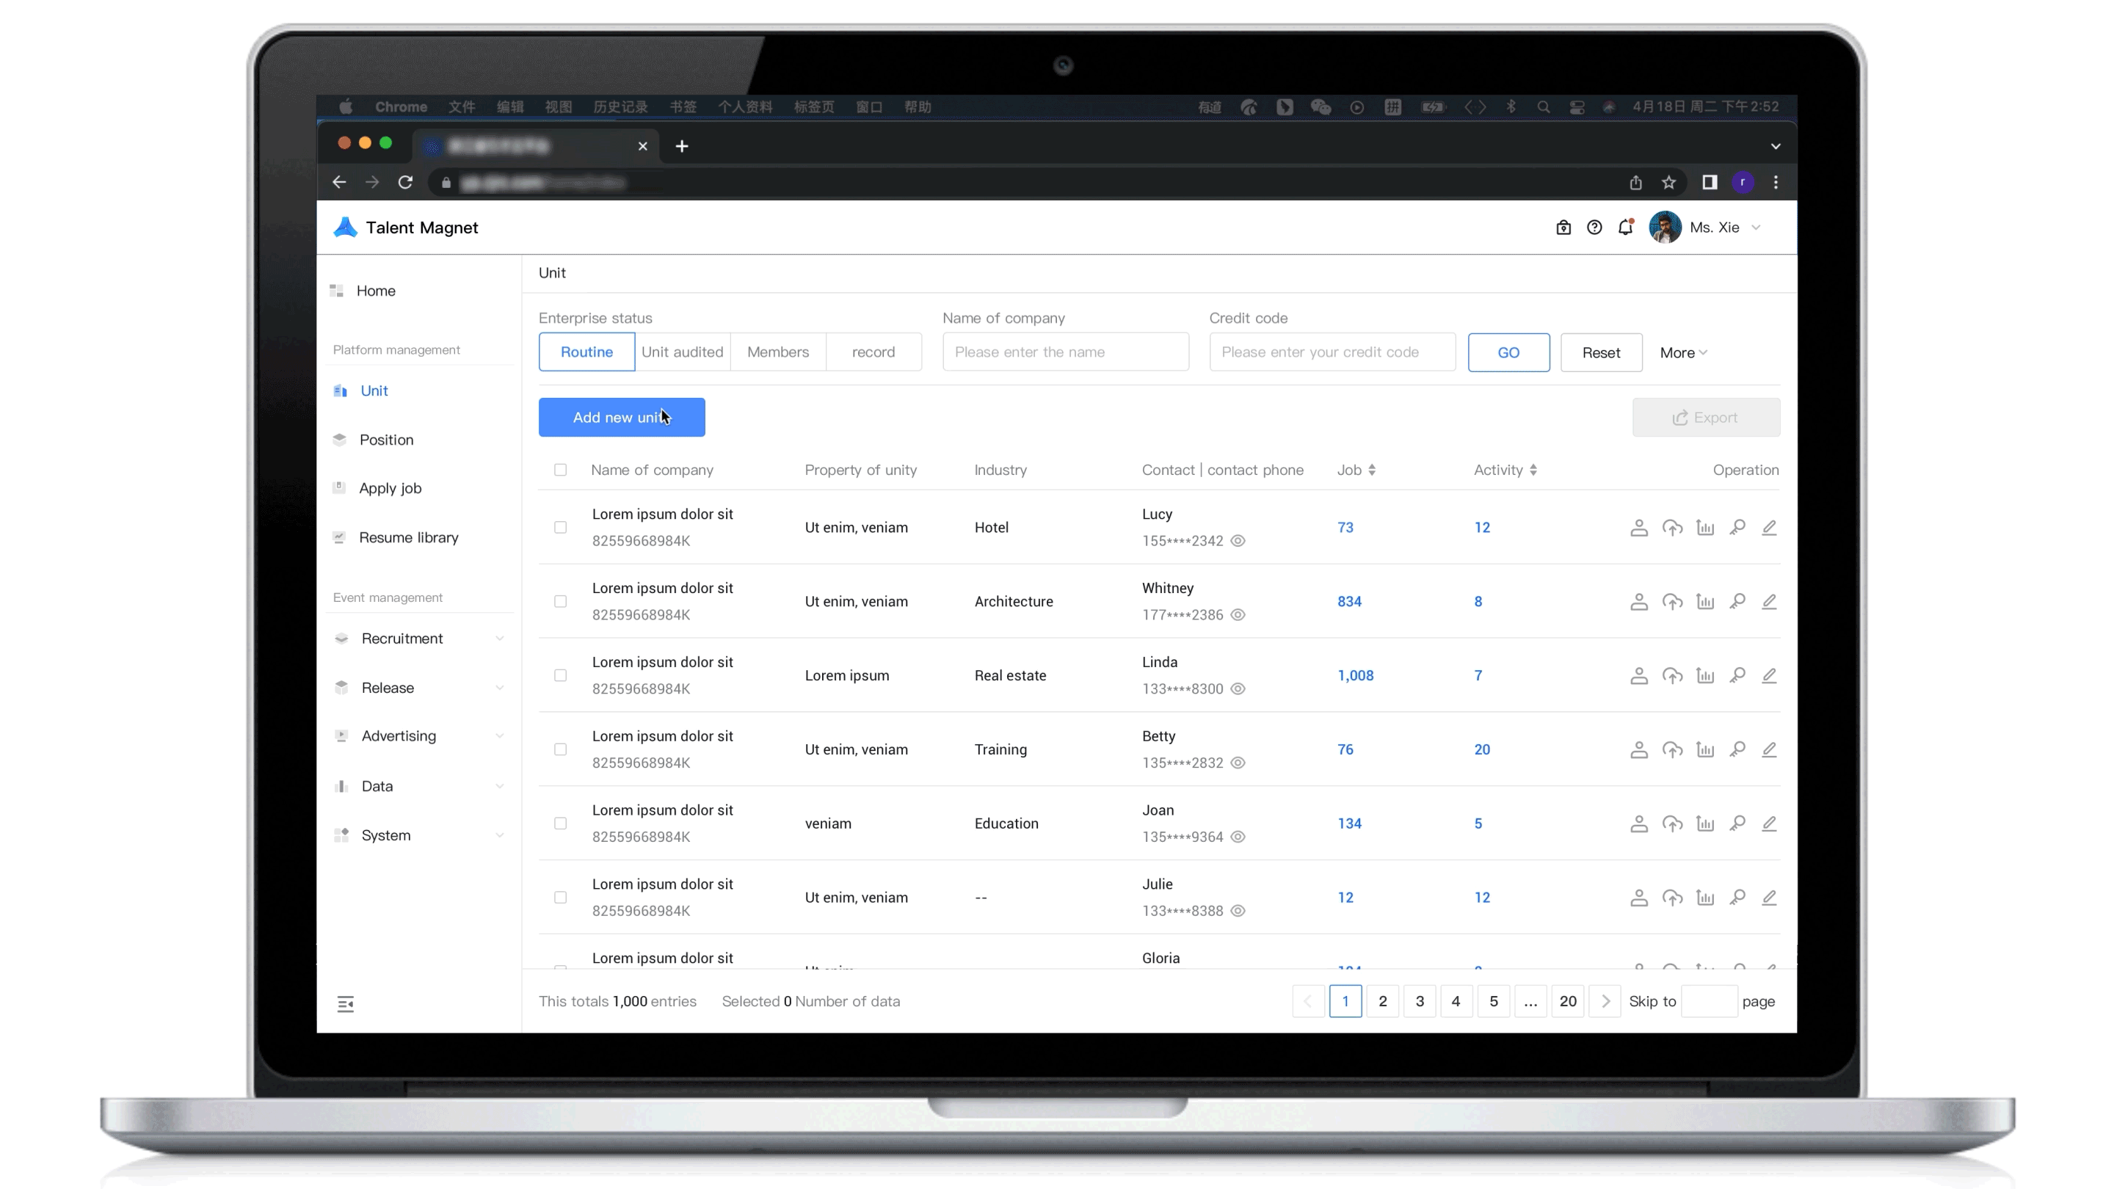
Task: Click the Add new unit button
Action: [621, 417]
